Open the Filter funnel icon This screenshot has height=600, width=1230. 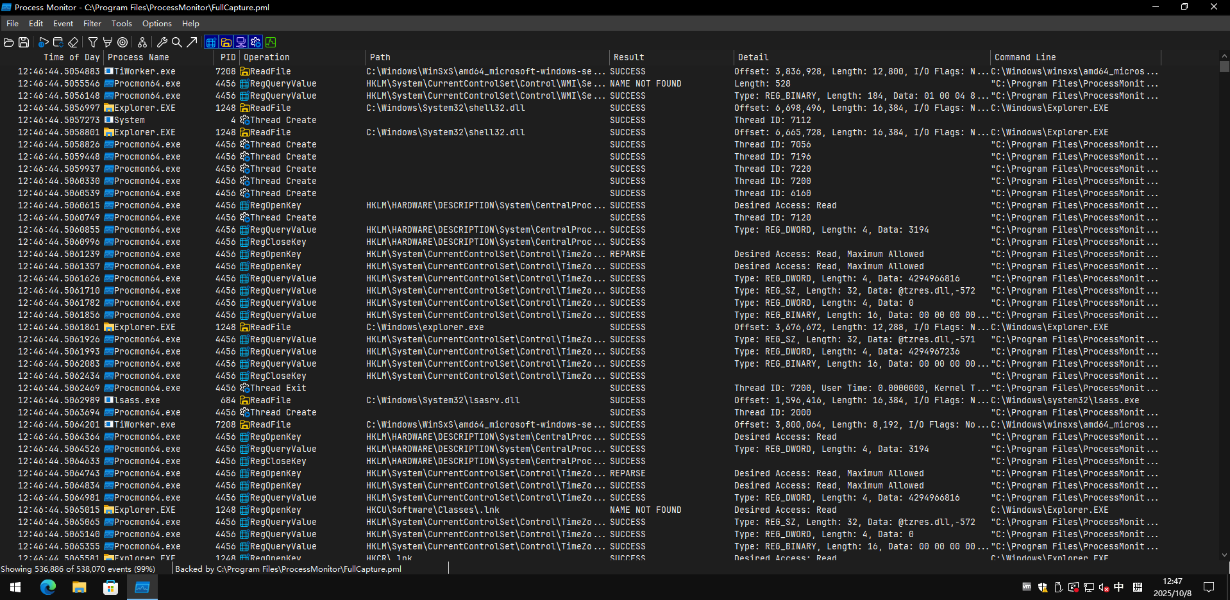(93, 42)
